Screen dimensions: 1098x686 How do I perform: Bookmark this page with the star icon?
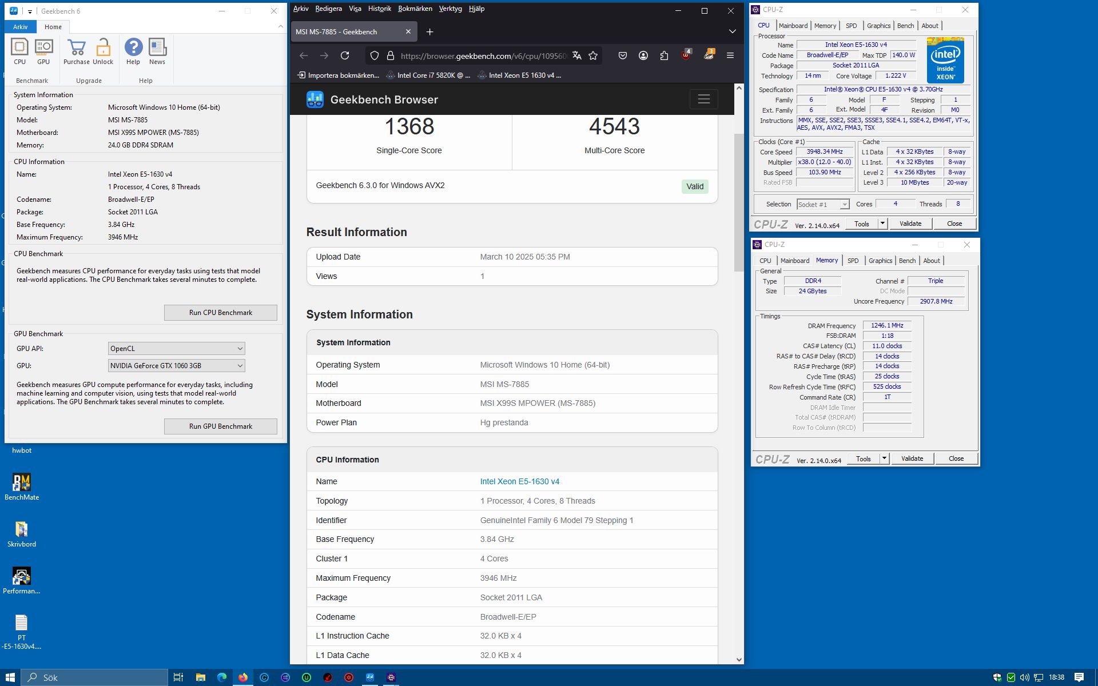point(593,55)
